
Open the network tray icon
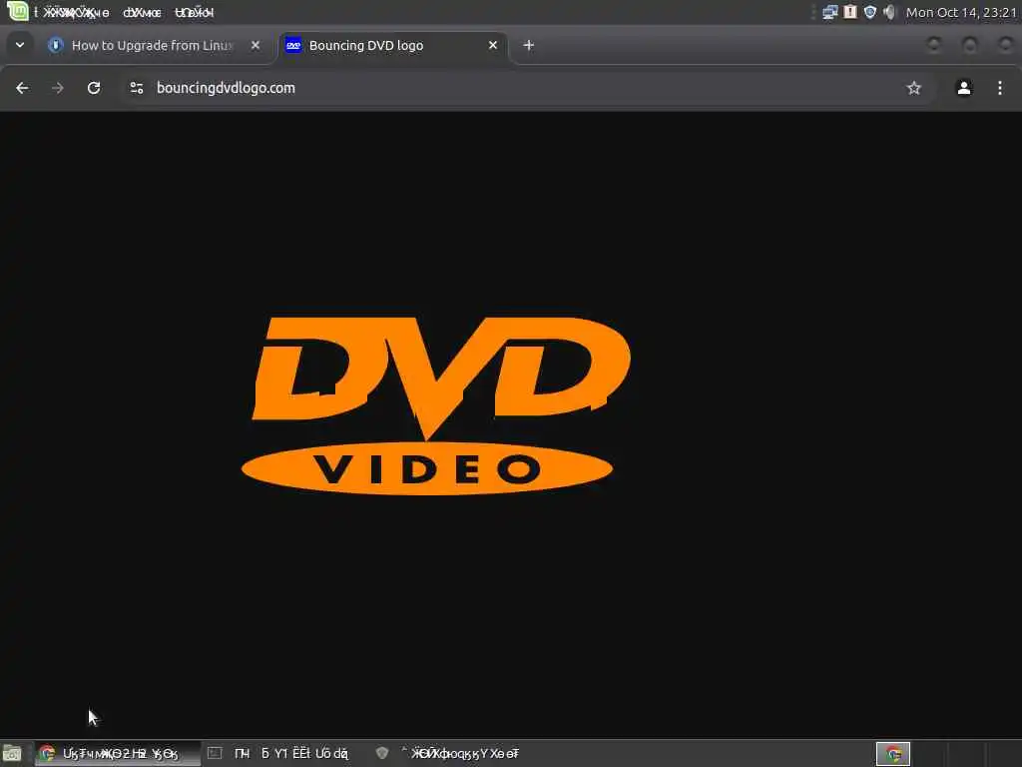pos(829,12)
